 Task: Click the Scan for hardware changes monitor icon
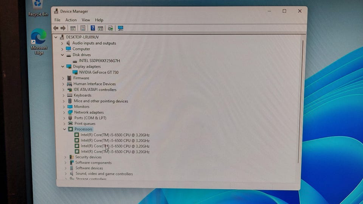click(121, 28)
